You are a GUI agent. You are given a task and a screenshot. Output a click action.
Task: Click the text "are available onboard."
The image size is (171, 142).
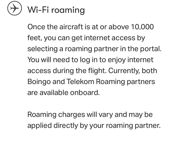click(x=64, y=92)
